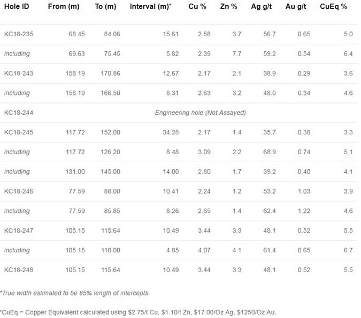Select the Interval (m)* column header
This screenshot has height=318, width=361.
pyautogui.click(x=151, y=6)
